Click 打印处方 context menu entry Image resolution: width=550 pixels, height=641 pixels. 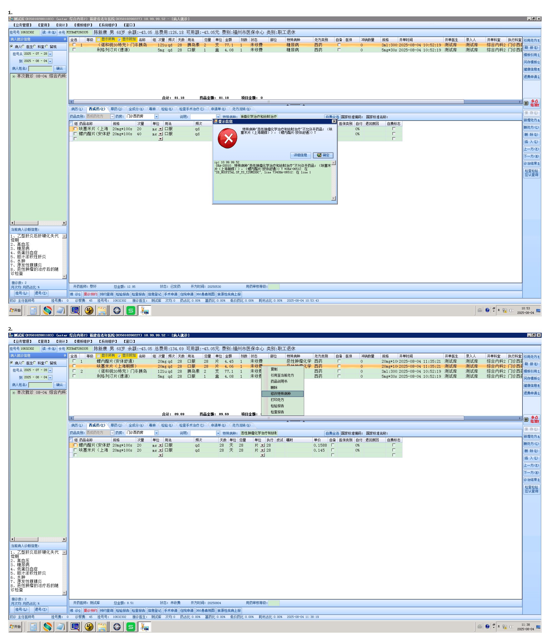pos(277,400)
